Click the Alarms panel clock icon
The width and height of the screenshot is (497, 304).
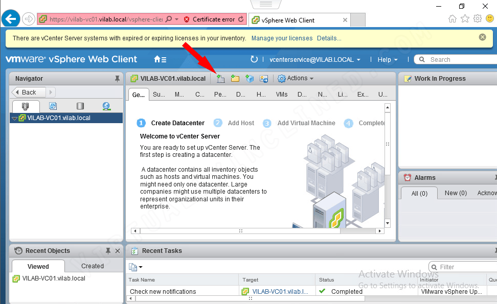408,178
